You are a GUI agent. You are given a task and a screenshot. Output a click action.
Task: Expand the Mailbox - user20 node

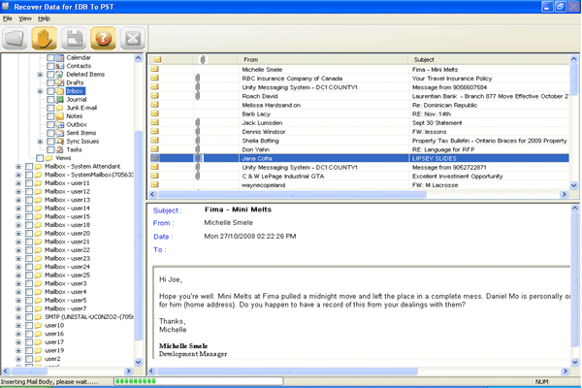(18, 234)
